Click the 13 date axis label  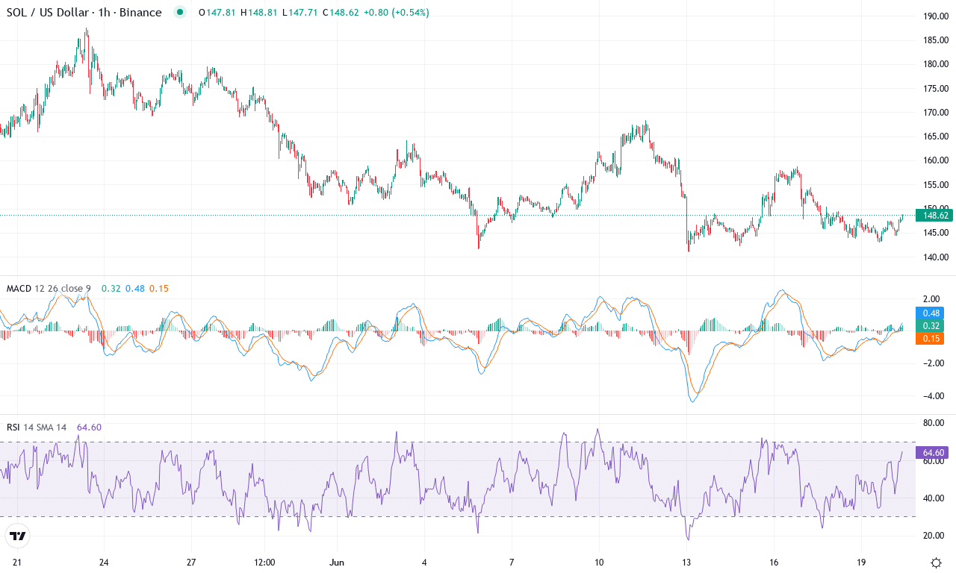686,562
